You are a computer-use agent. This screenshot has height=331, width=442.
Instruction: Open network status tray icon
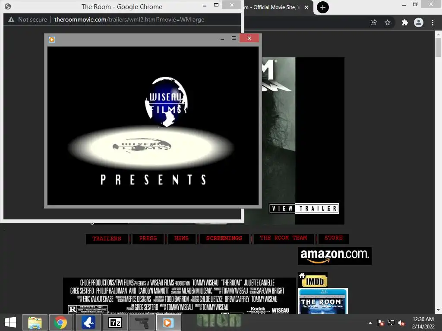[391, 323]
